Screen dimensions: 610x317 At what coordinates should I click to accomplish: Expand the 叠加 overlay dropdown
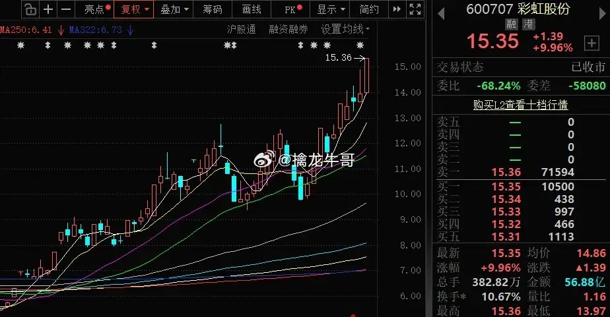tap(174, 9)
